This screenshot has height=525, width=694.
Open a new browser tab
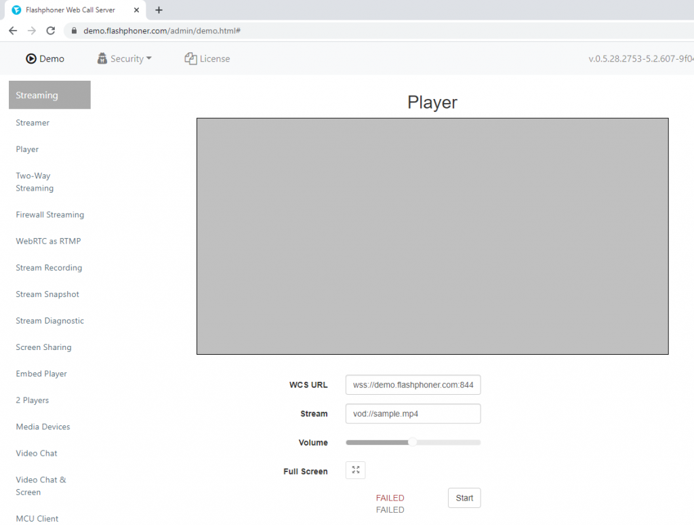[159, 9]
